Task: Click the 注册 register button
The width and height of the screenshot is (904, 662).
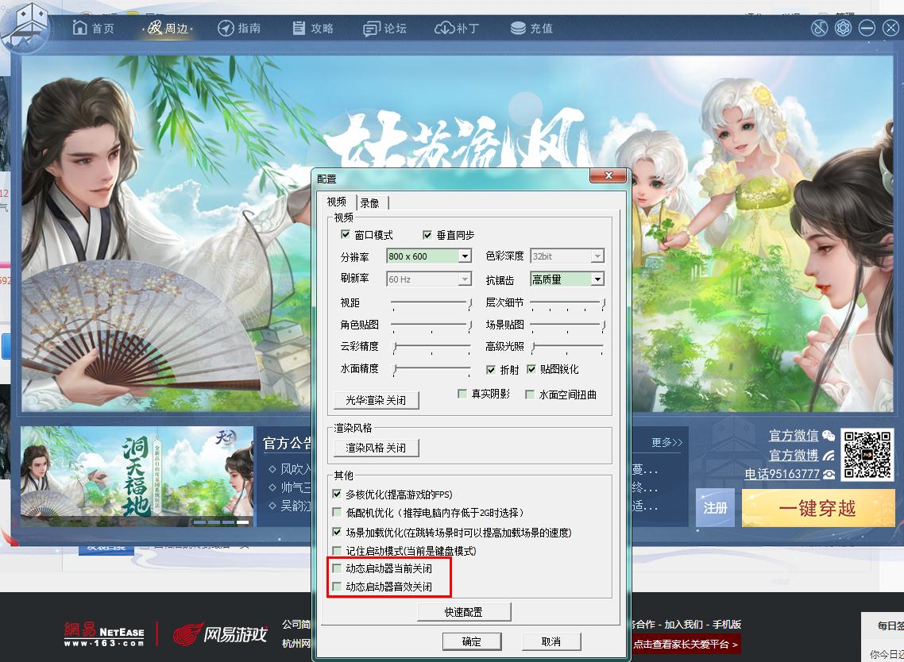Action: point(715,507)
